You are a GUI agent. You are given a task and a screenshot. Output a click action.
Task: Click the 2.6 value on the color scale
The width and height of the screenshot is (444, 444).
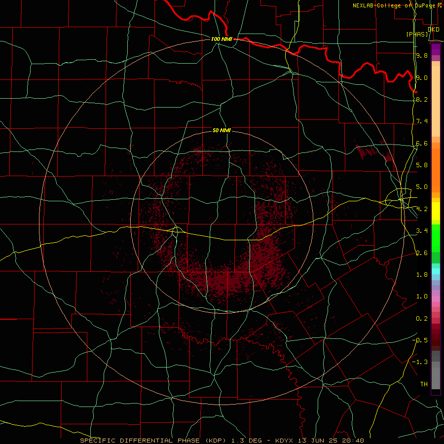coord(422,253)
